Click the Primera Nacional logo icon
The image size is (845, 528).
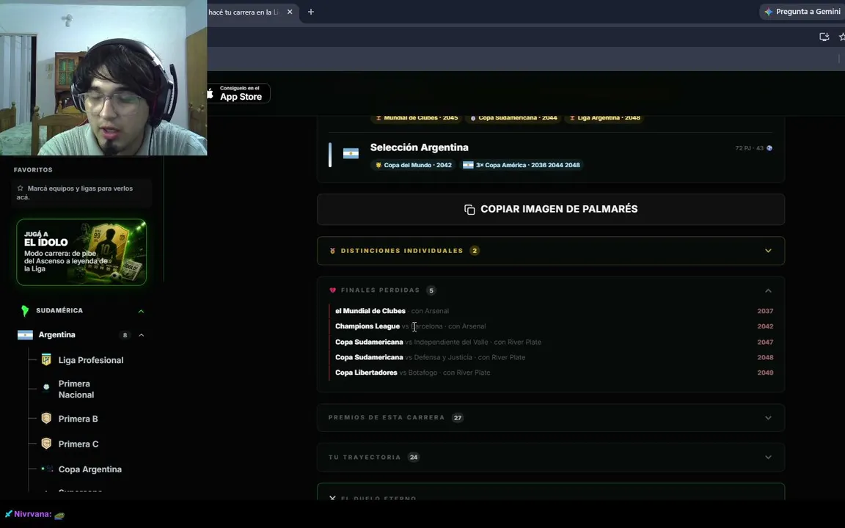pos(46,387)
